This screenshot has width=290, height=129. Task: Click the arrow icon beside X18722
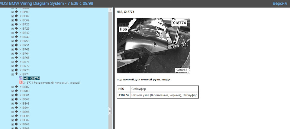tap(16, 24)
